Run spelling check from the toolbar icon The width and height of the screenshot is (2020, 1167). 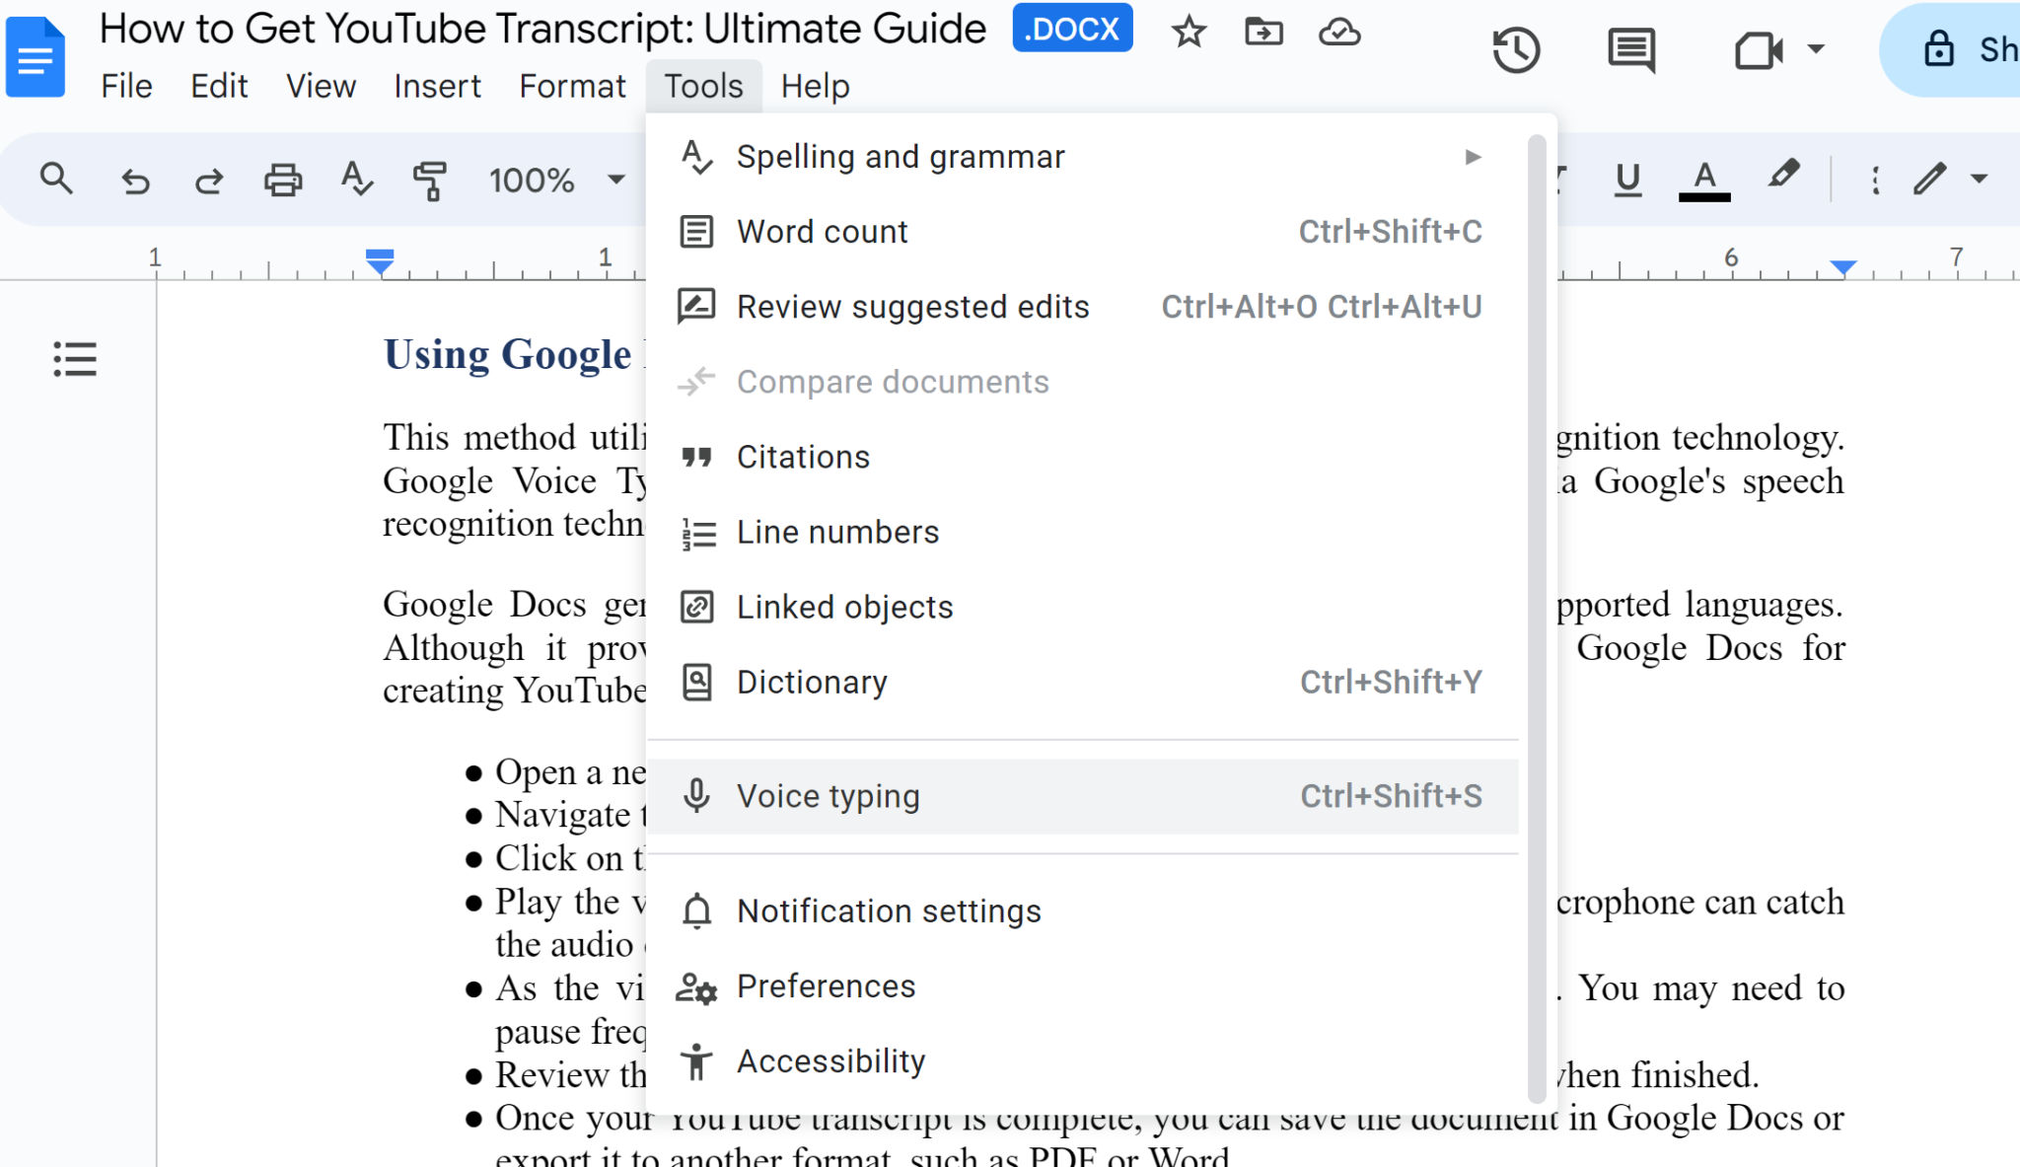(357, 180)
